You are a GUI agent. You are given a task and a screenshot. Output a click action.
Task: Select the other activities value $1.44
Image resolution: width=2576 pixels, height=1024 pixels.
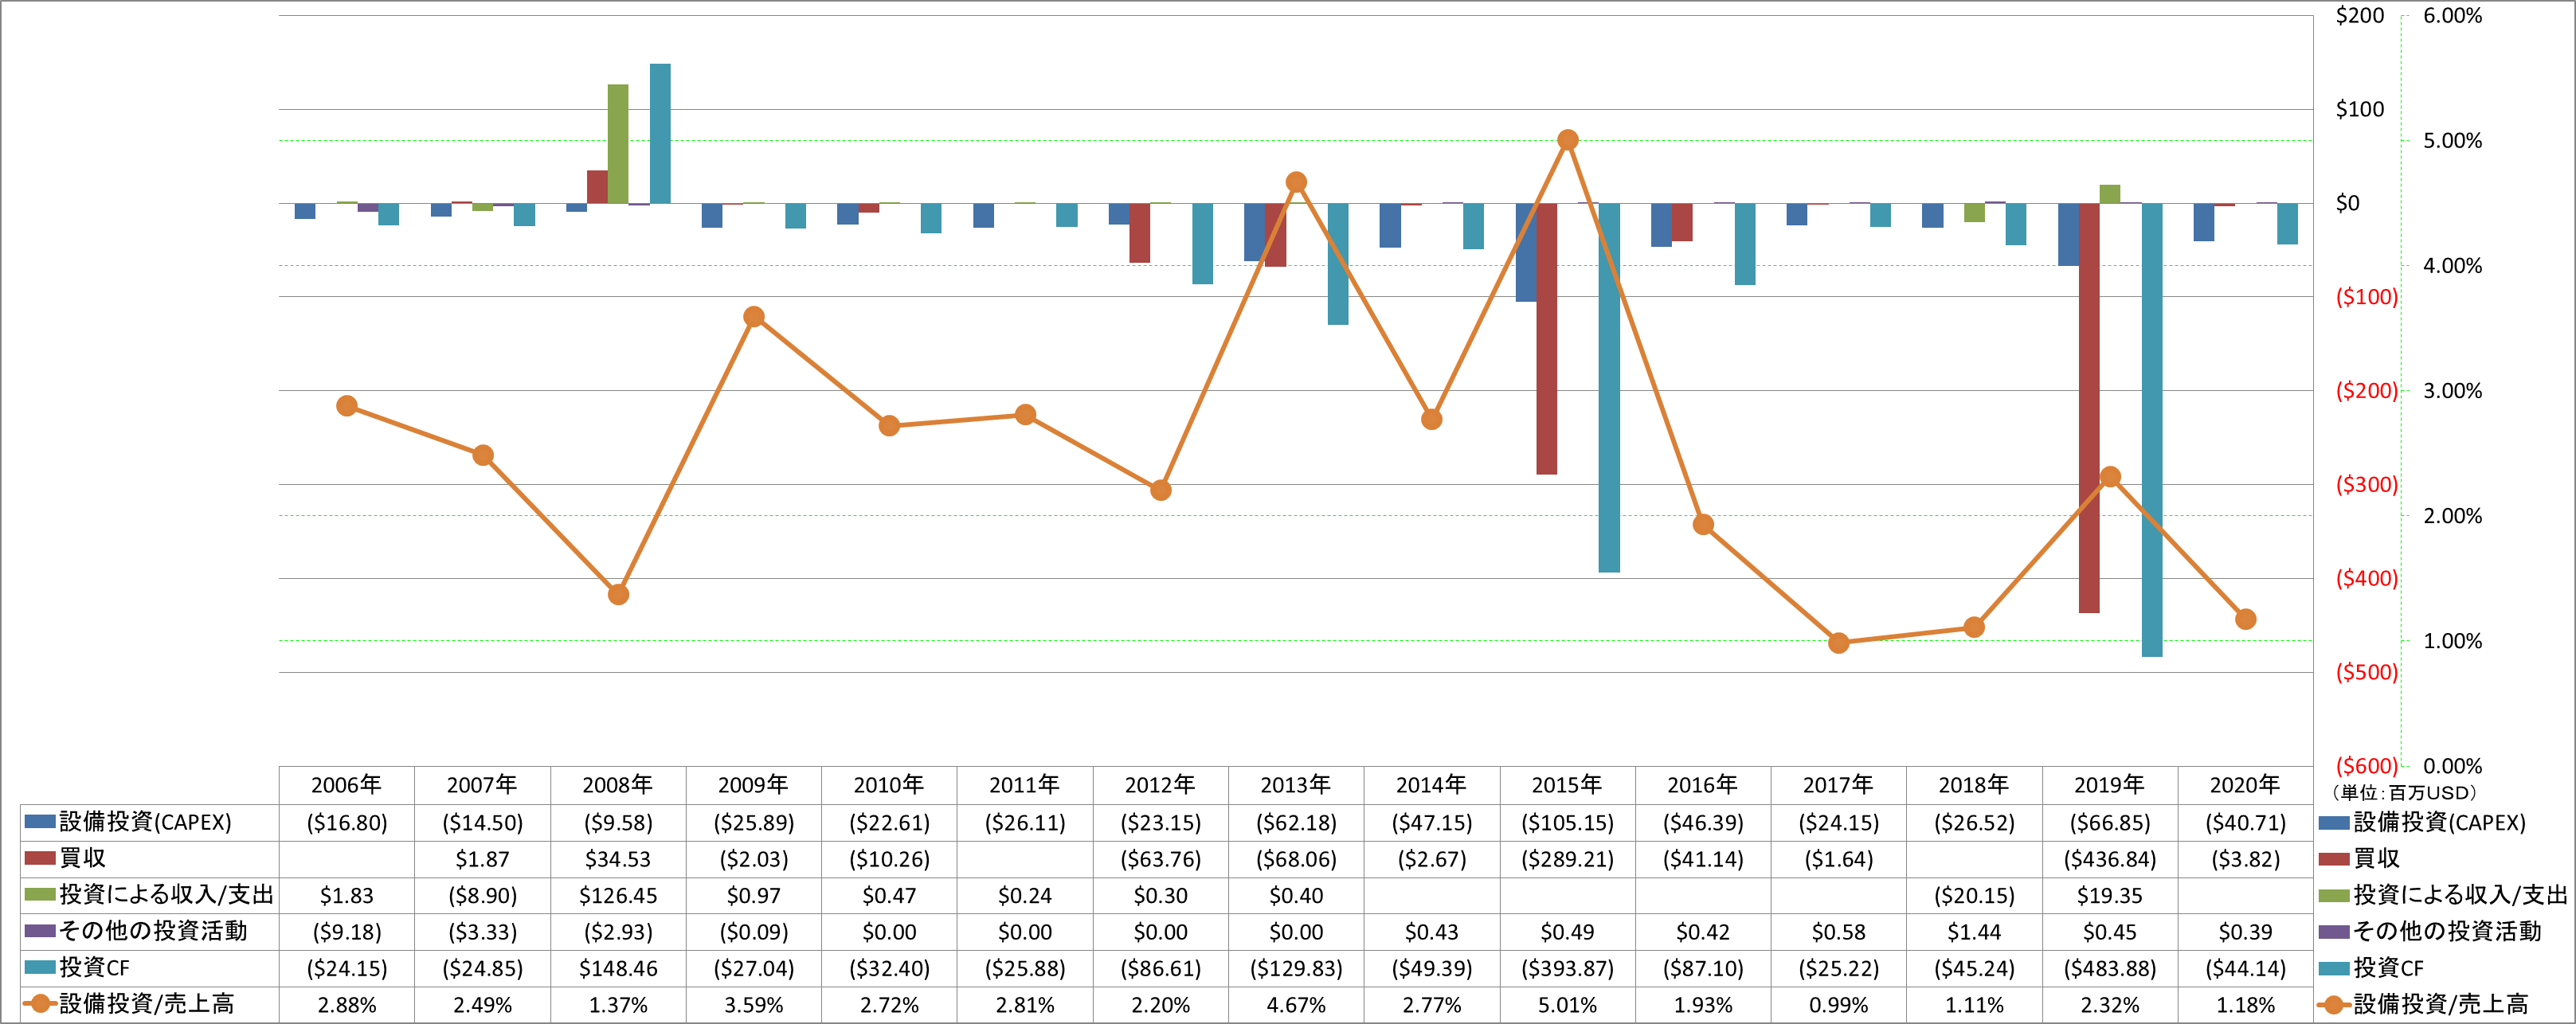click(x=1974, y=932)
